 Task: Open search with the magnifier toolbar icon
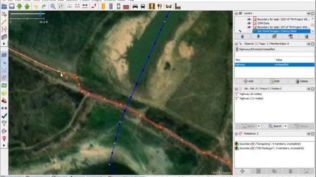pos(53,6)
